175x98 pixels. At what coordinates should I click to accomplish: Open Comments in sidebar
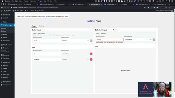6,41
